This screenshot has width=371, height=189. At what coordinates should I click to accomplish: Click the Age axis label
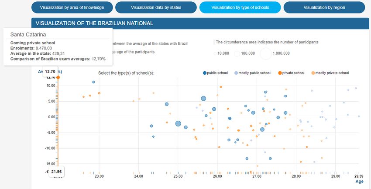point(359,182)
